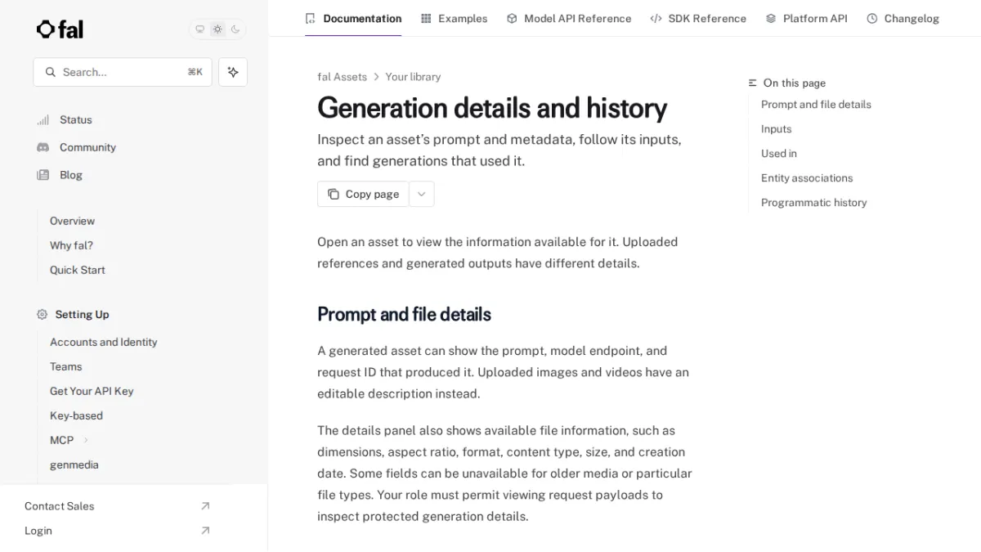Image resolution: width=981 pixels, height=552 pixels.
Task: Click the Prompt and file details heading
Action: [404, 314]
